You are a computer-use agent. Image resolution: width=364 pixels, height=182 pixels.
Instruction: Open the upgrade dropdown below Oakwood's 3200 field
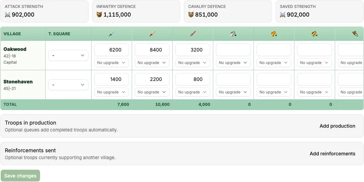click(193, 63)
